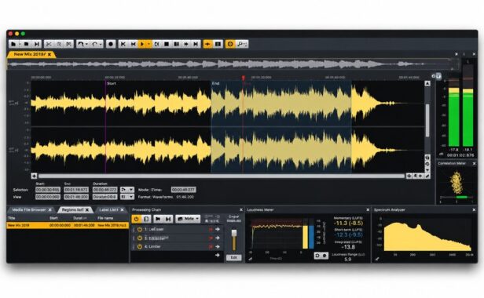
Task: Click the vertical scroll up arrow
Action: (427, 83)
